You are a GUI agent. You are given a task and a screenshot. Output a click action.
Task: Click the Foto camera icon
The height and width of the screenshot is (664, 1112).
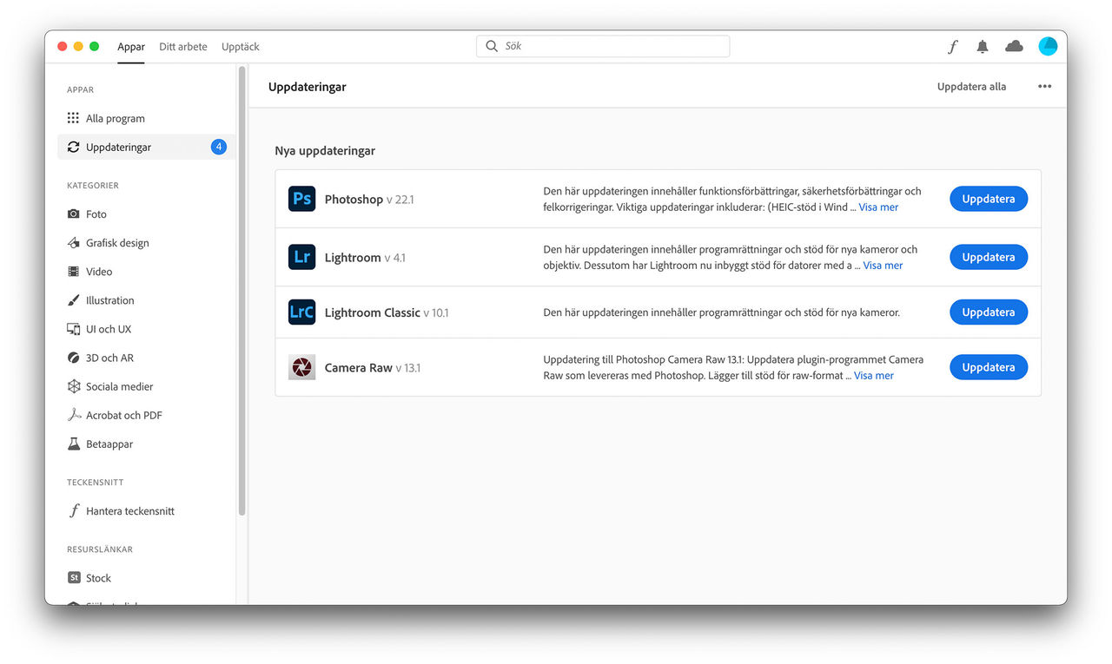point(73,214)
